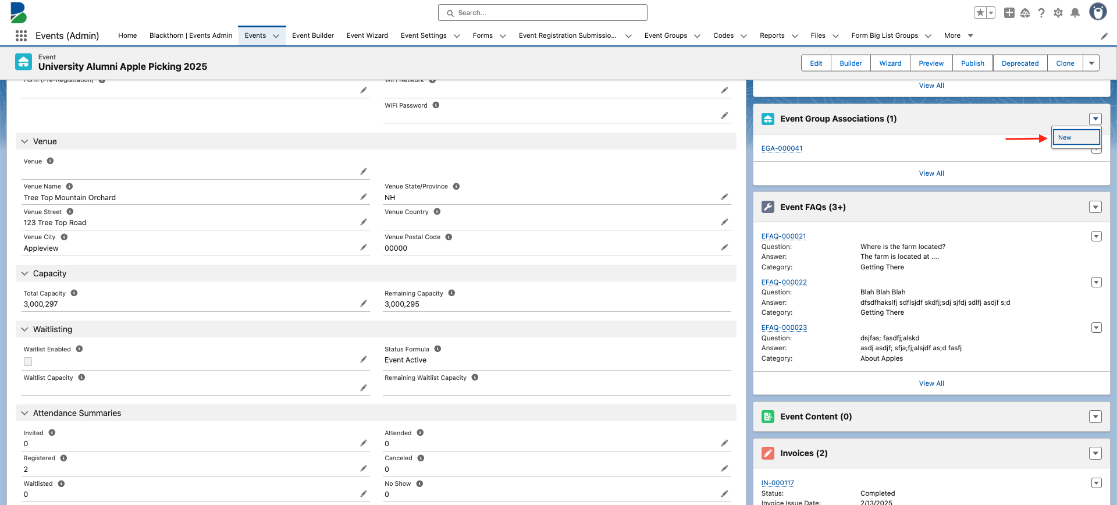Screen dimensions: 1117x505
Task: Edit the Venue State/Province pencil
Action: 724,197
